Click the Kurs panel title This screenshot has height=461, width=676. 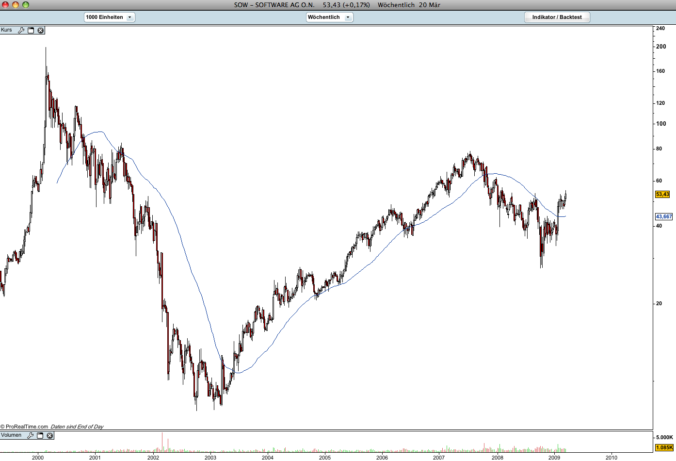[6, 30]
